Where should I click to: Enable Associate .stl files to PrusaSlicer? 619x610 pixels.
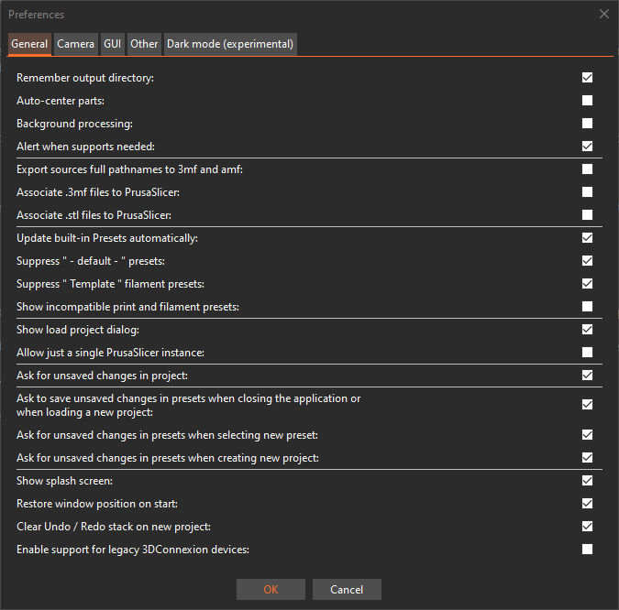[x=587, y=215]
